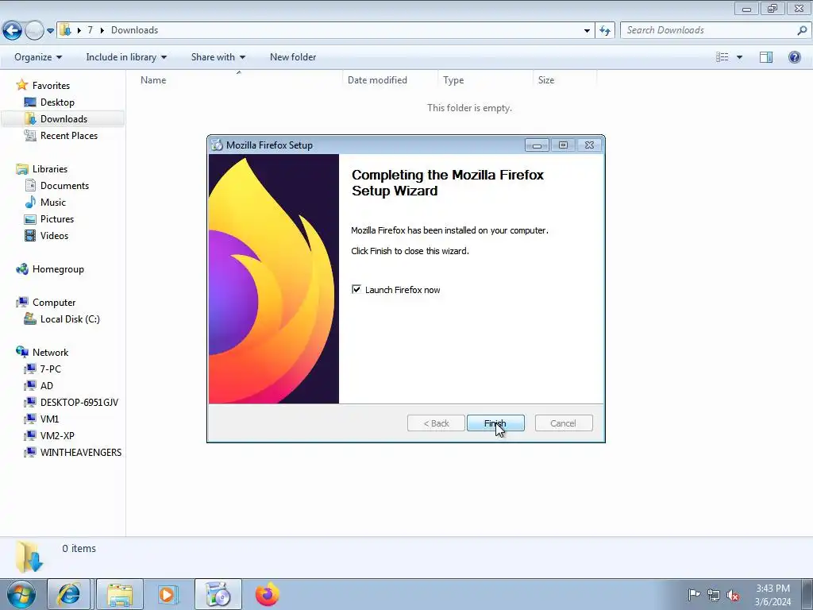Click the Back button in setup wizard
Image resolution: width=813 pixels, height=610 pixels.
[436, 423]
